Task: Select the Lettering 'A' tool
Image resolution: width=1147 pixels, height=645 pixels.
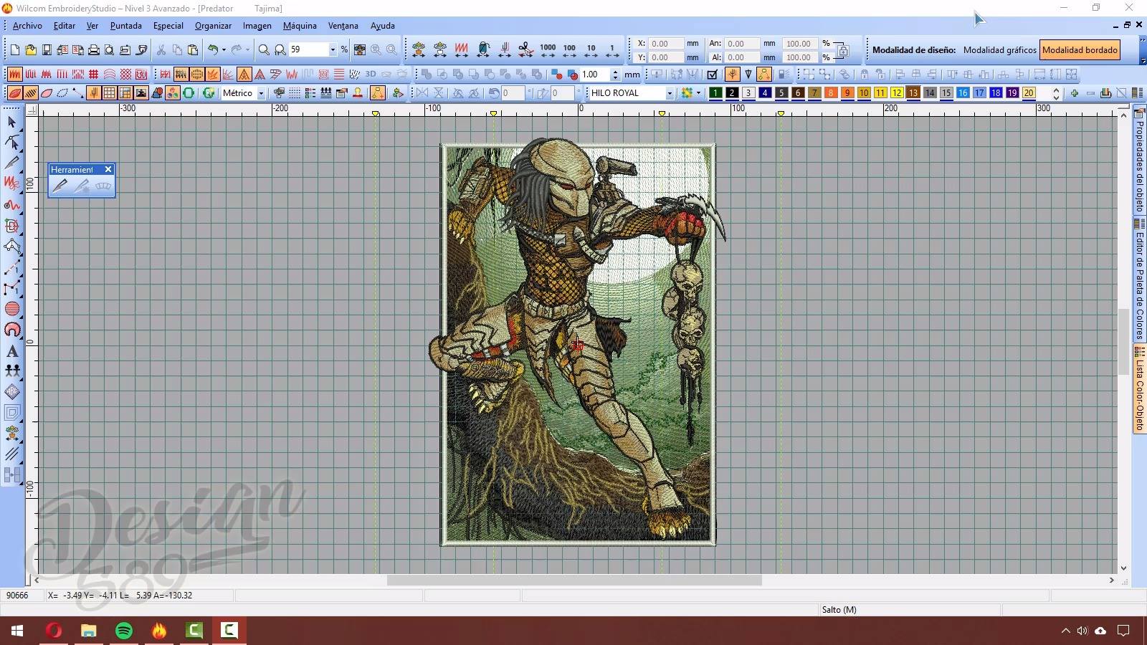Action: coord(12,351)
